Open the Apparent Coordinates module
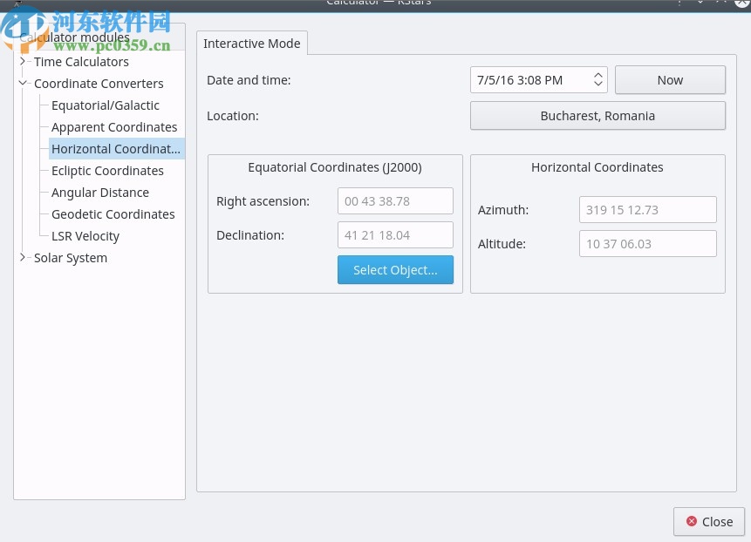The height and width of the screenshot is (542, 751). 114,127
